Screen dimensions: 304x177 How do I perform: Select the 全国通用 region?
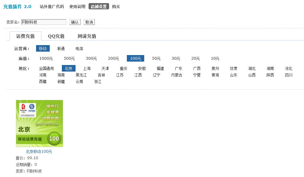point(46,68)
